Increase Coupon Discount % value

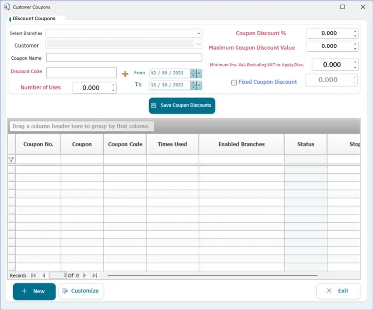pos(355,31)
